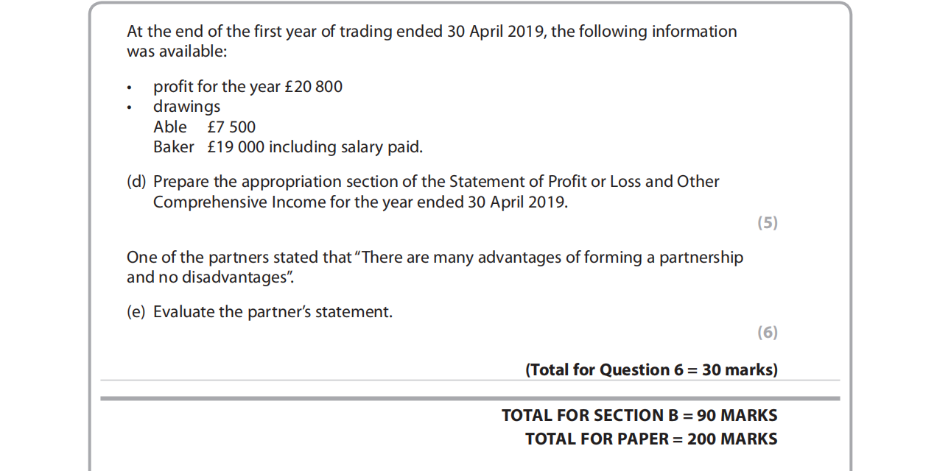This screenshot has width=937, height=471.
Task: Click the 'One of the partners stated' sentence
Action: click(435, 258)
